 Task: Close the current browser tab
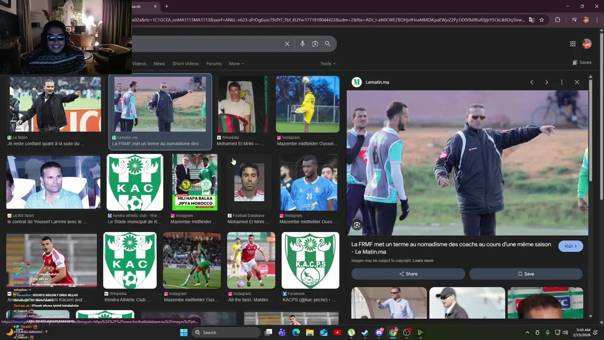(155, 6)
